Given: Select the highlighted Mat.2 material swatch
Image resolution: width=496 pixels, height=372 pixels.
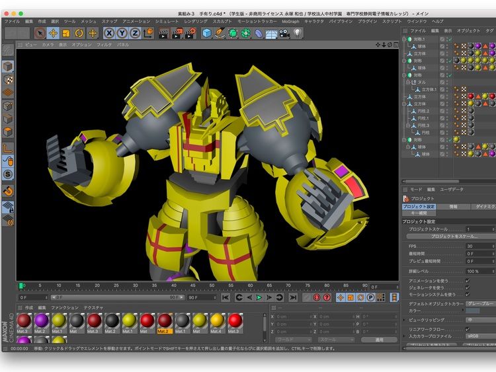Looking at the screenshot, I should click(x=164, y=320).
